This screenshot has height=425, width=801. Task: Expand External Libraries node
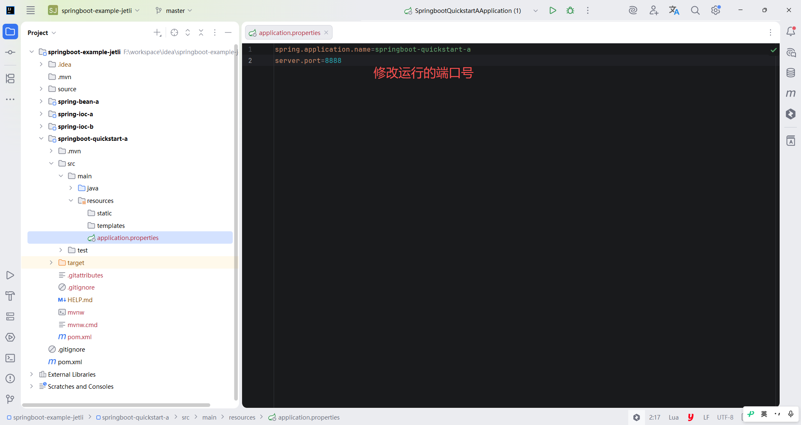click(31, 374)
